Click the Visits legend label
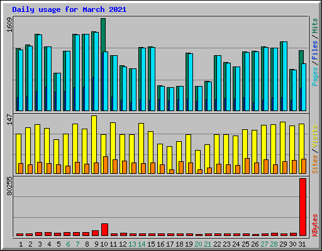Screen dimensions: 322x251 (315, 137)
